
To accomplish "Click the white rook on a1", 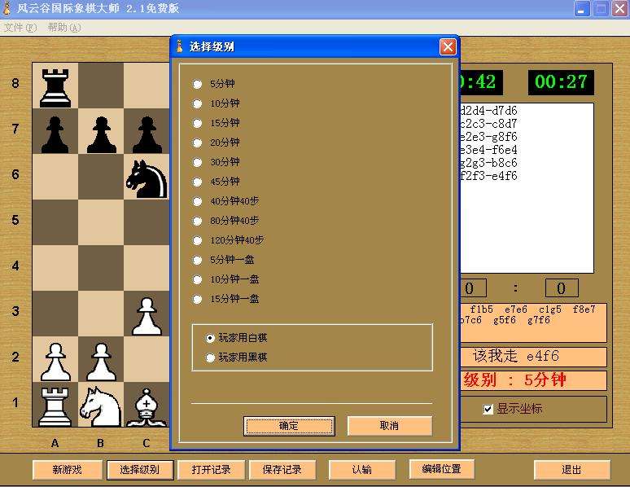I will (x=55, y=406).
